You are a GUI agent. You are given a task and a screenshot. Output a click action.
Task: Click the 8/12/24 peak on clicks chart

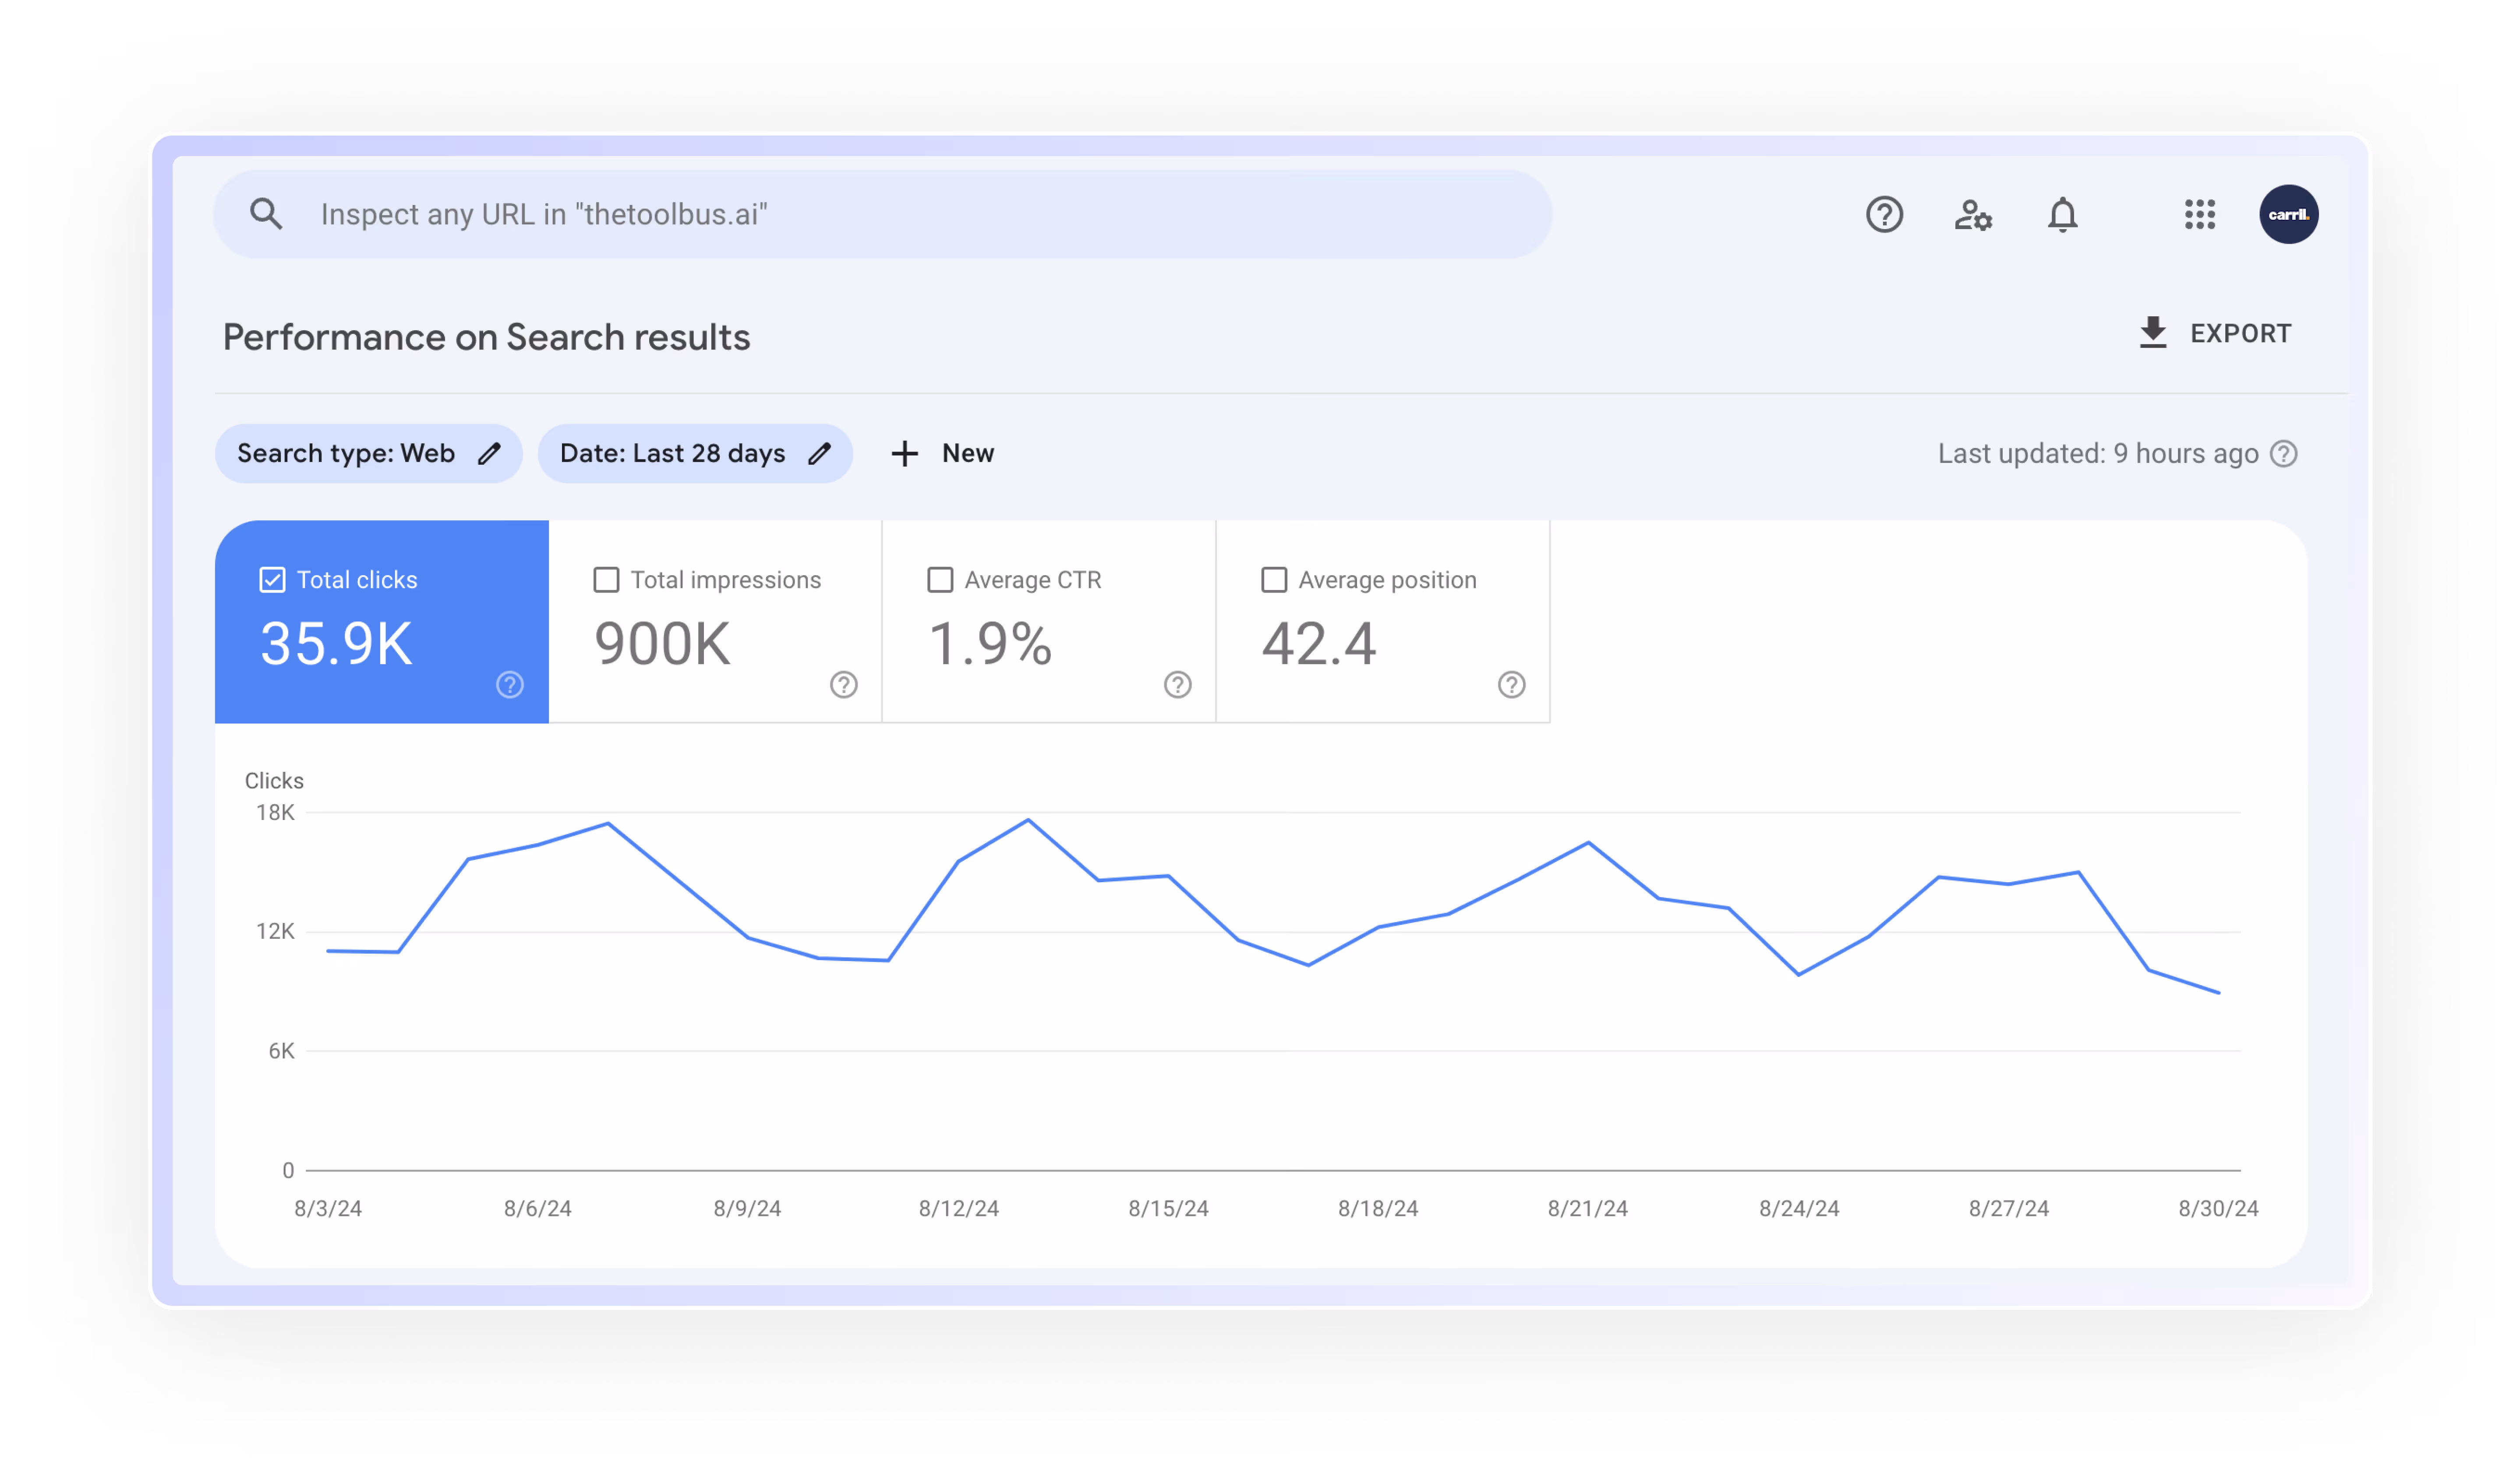click(1028, 821)
